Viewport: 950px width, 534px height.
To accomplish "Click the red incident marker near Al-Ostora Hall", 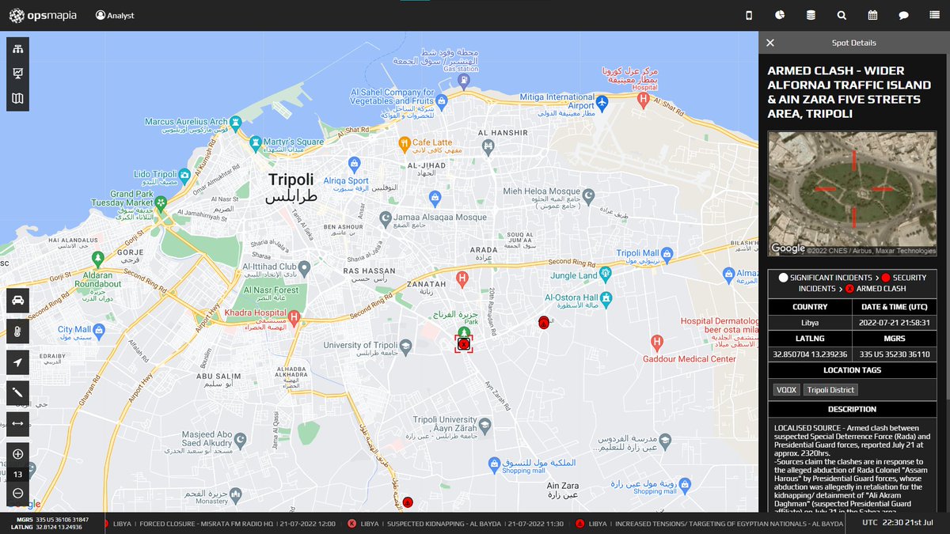I will (543, 322).
